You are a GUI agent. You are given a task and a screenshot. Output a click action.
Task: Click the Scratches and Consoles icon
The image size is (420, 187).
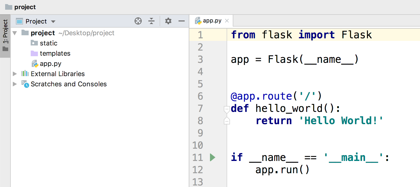coord(25,84)
